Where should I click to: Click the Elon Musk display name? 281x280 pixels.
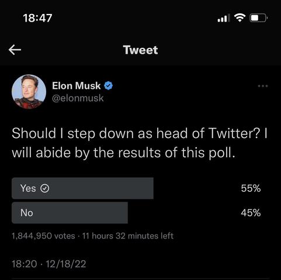(x=77, y=86)
